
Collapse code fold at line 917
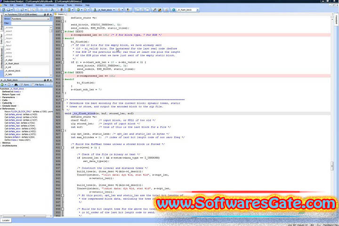(63, 100)
